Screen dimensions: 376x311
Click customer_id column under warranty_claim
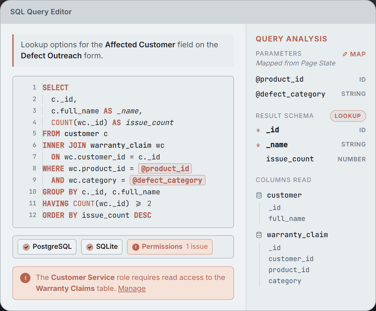(291, 259)
